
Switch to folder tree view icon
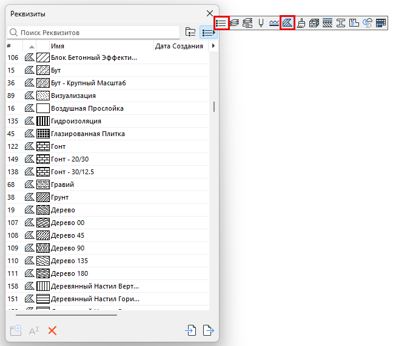190,32
